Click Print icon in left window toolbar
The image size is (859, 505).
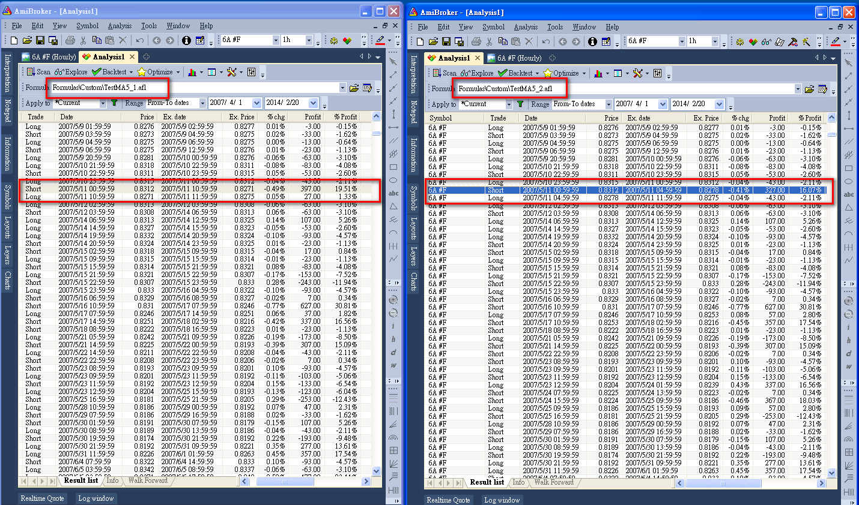pyautogui.click(x=70, y=40)
